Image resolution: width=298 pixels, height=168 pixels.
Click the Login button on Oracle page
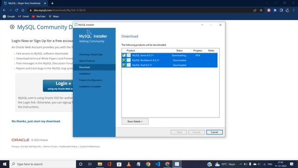pos(58,85)
